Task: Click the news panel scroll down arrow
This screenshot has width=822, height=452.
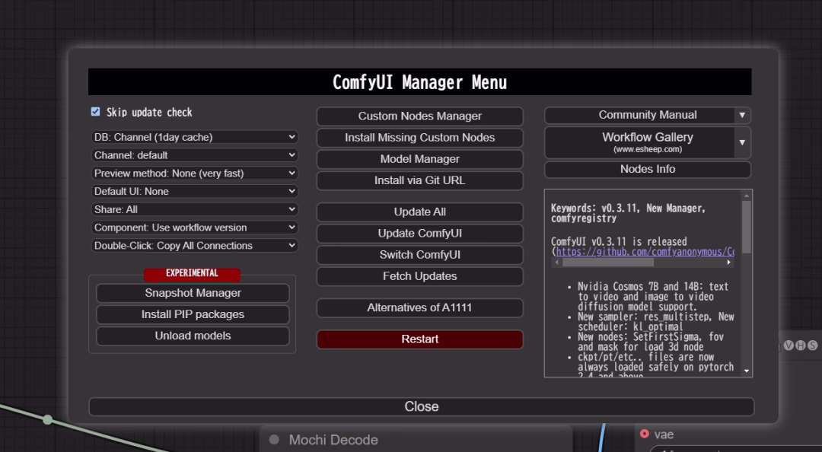Action: [747, 371]
